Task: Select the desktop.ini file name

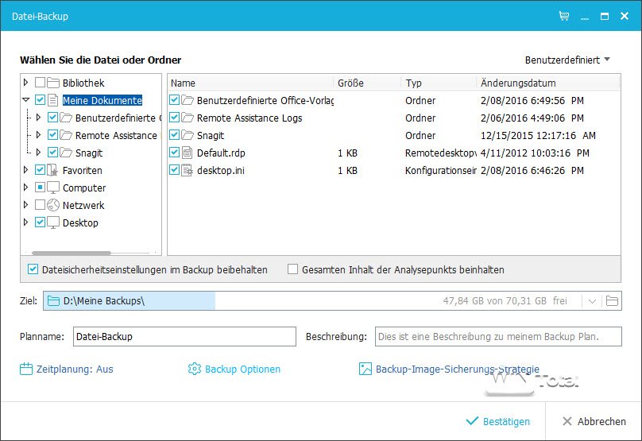Action: [x=221, y=170]
